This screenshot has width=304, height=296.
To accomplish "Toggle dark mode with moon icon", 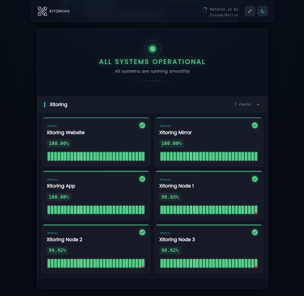I will 262,11.
